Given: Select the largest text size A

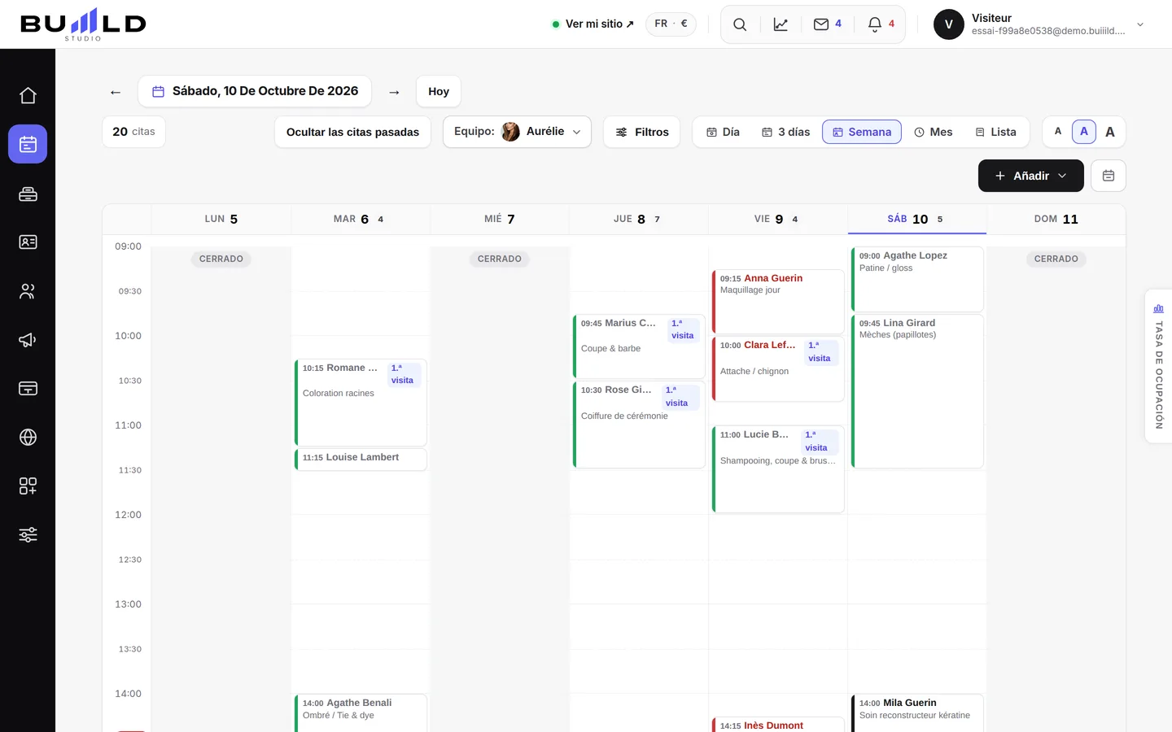Looking at the screenshot, I should tap(1110, 132).
